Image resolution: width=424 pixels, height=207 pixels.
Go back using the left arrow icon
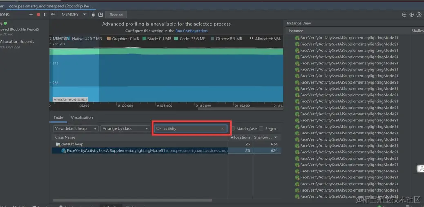[x=53, y=14]
